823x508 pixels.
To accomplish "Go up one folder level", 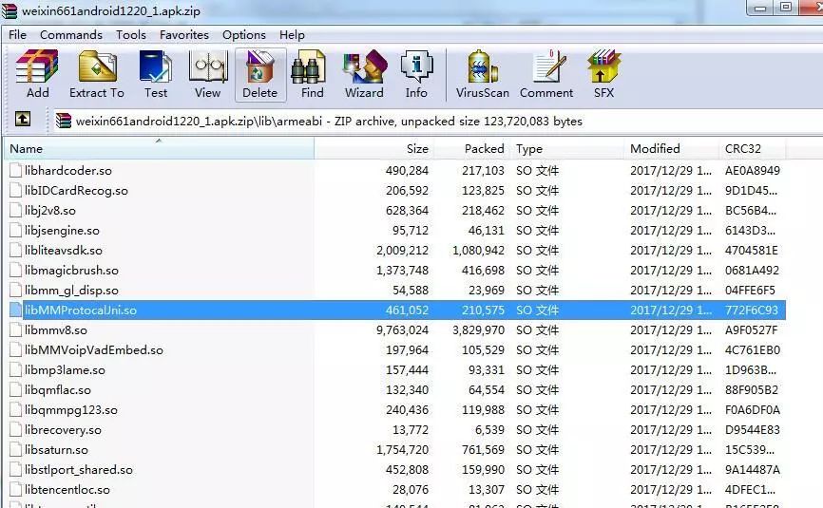I will 23,120.
